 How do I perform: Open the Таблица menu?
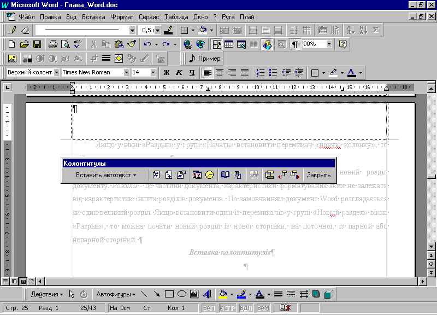(x=176, y=17)
